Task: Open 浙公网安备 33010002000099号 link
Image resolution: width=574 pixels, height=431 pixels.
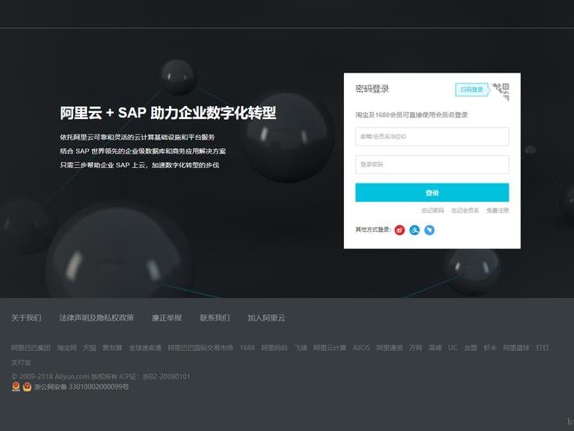Action: coord(82,387)
